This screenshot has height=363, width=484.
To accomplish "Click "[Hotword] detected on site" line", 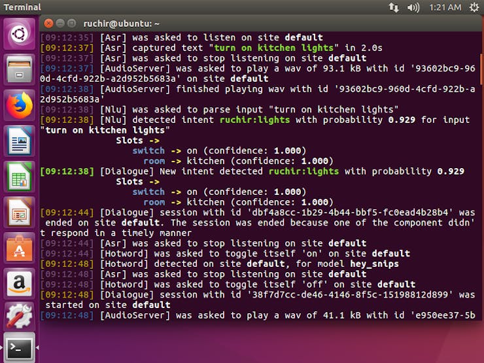I will 220,264.
